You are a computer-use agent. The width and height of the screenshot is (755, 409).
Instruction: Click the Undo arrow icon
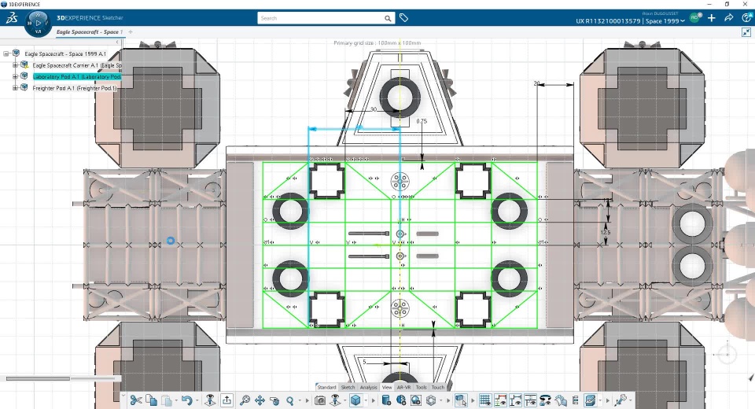coord(187,400)
